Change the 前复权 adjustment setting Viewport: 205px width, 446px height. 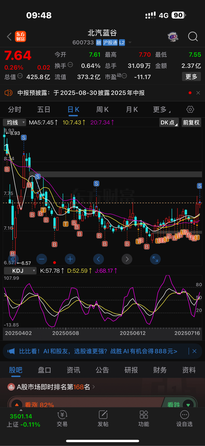tap(191, 122)
